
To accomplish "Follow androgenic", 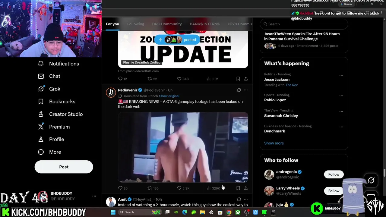I will point(334,175).
